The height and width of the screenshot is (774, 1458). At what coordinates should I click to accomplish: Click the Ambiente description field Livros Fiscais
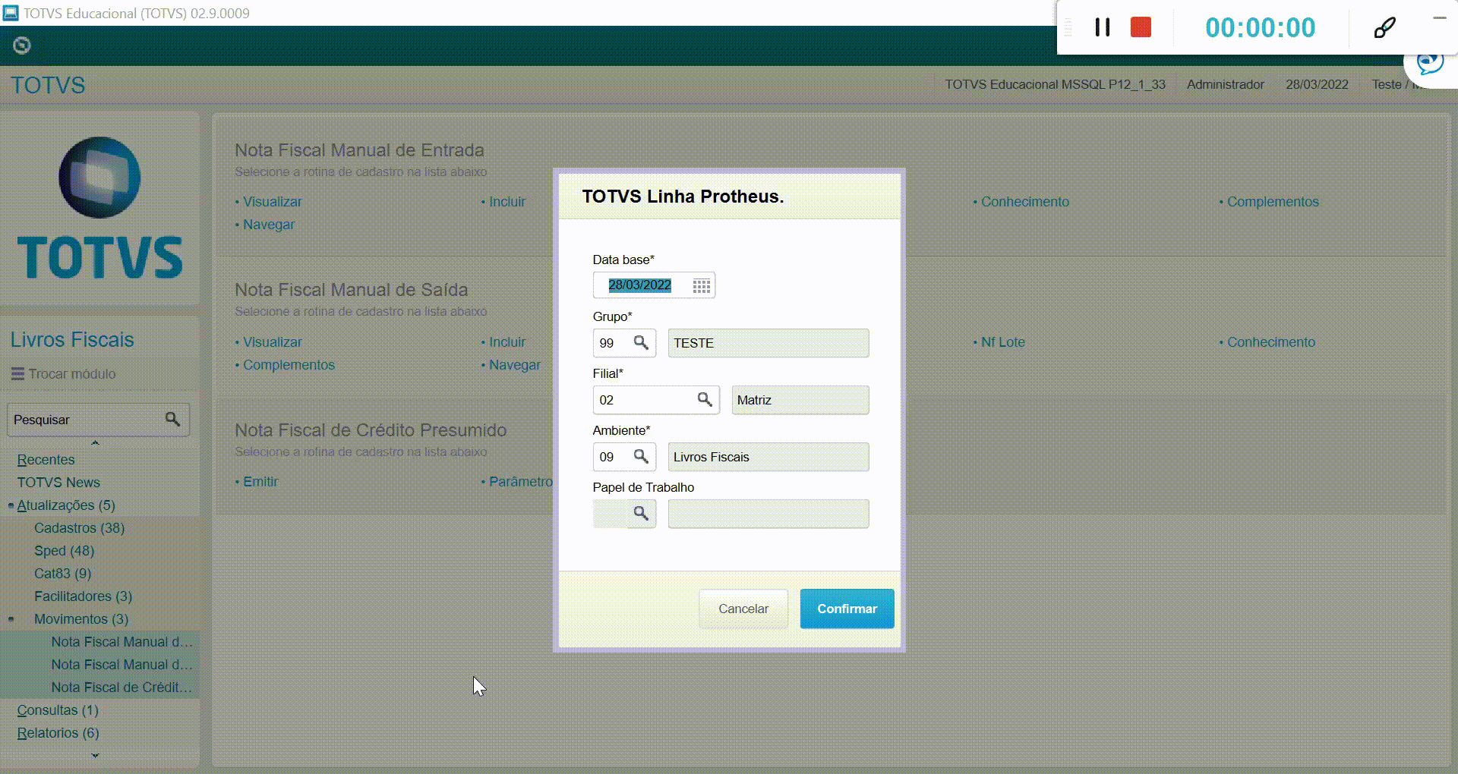pyautogui.click(x=768, y=457)
